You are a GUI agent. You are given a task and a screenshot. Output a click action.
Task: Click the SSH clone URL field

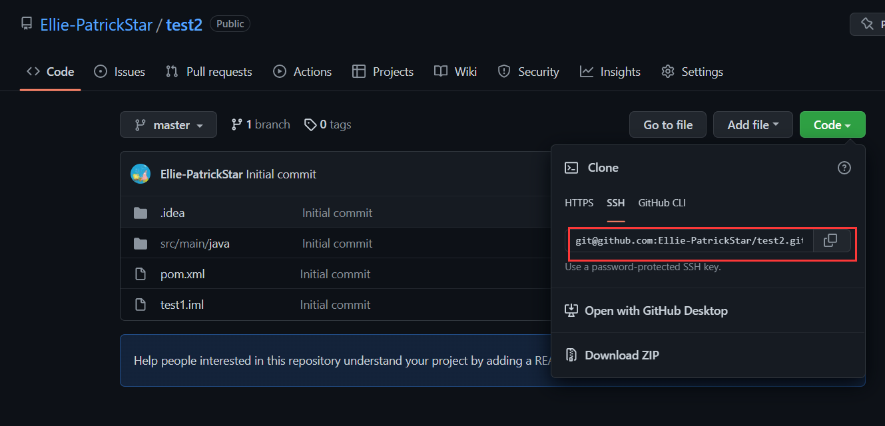point(691,241)
